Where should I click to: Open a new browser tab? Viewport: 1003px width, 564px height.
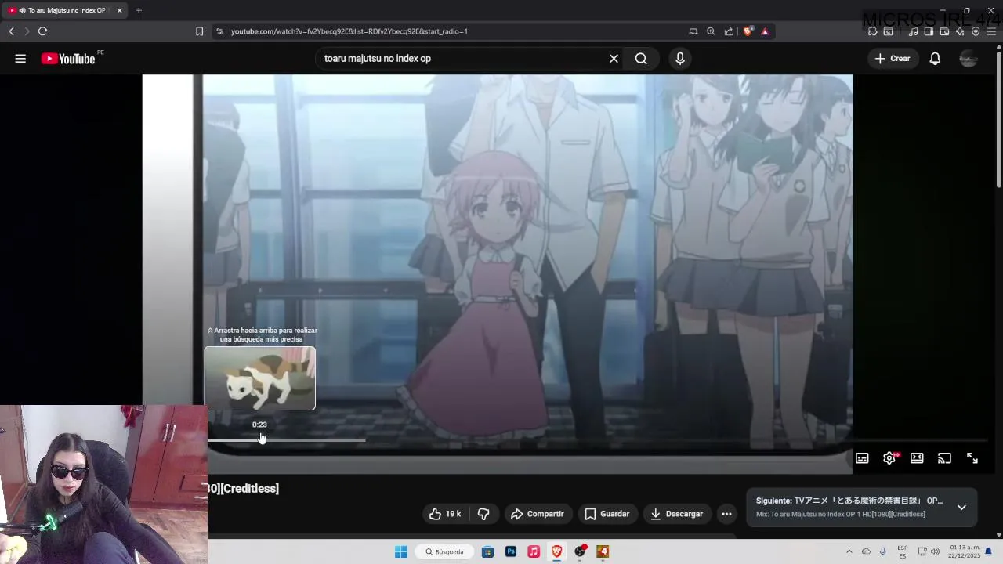(x=139, y=10)
